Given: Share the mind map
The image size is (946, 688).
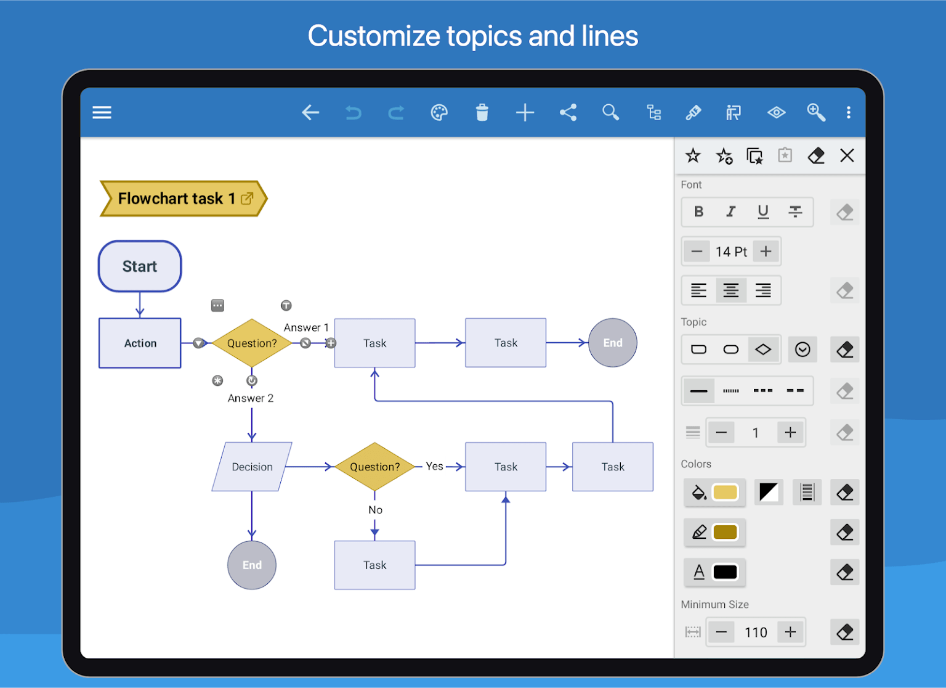Looking at the screenshot, I should coord(568,112).
